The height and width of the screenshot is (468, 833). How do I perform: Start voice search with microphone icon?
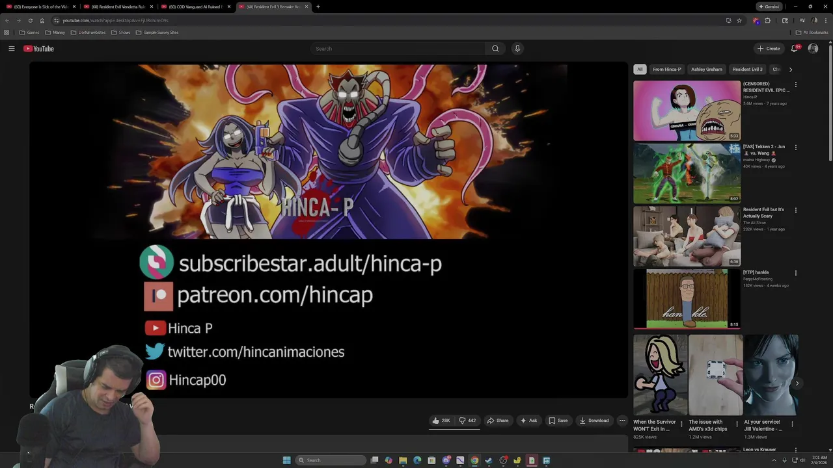(517, 49)
